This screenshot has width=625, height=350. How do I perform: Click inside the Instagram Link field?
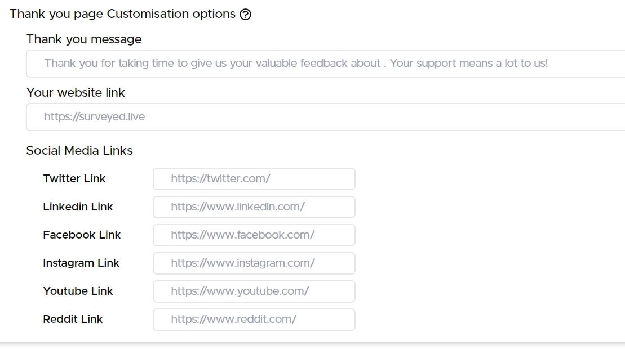pos(254,263)
